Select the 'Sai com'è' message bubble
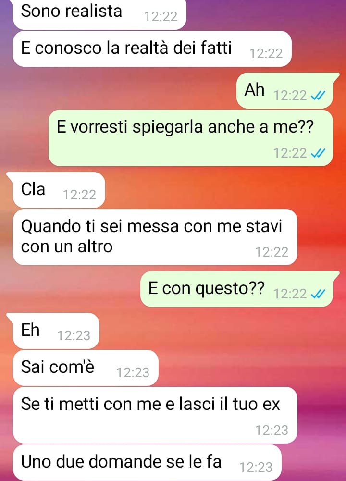The width and height of the screenshot is (346, 481). click(x=86, y=368)
